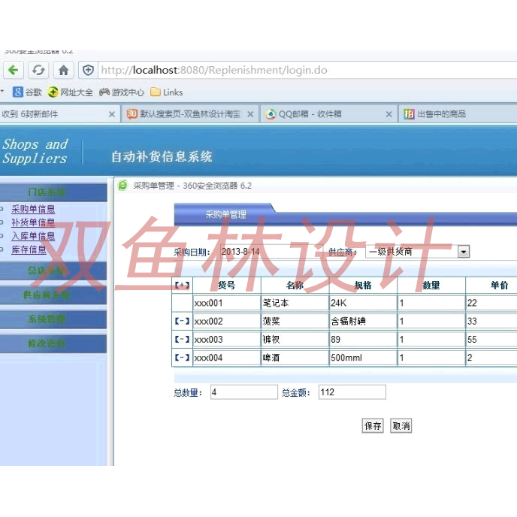The image size is (517, 517).
Task: Click the 【+】 add row icon
Action: click(182, 285)
